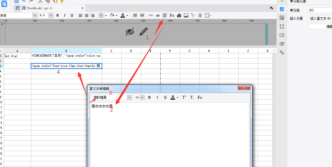Click the pencil edit icon in gray area
The height and width of the screenshot is (167, 332).
(x=144, y=32)
